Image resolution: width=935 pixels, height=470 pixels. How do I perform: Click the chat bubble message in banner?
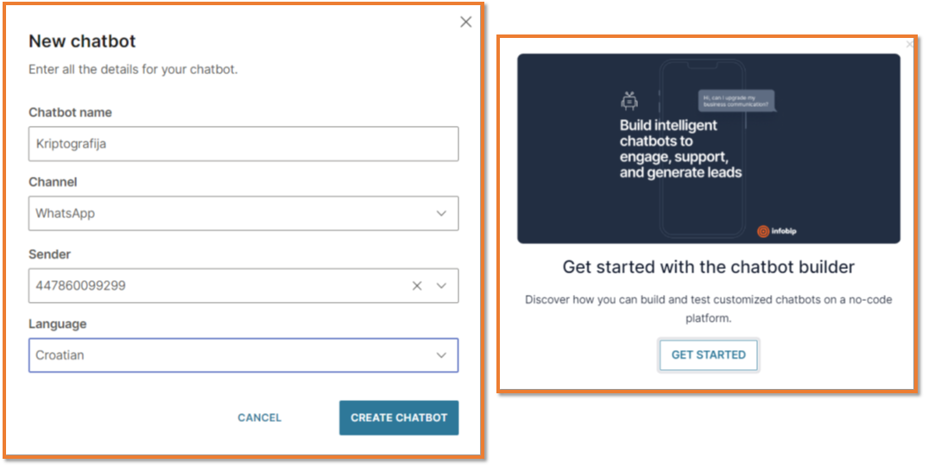click(736, 101)
